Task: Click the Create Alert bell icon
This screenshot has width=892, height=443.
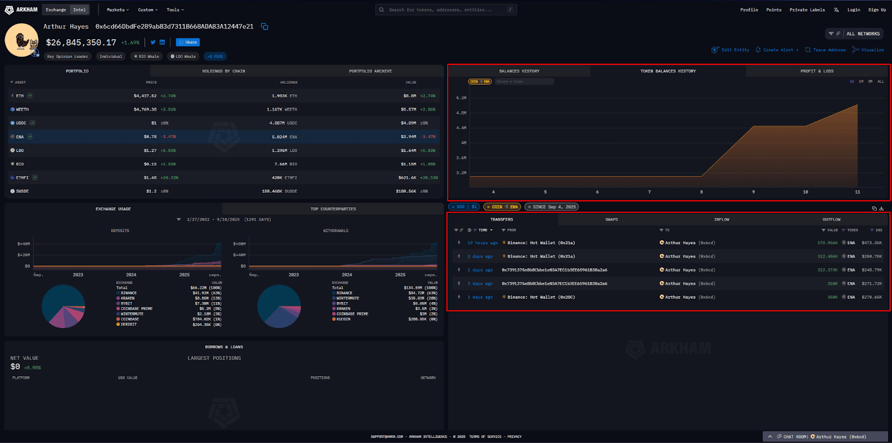Action: 758,50
